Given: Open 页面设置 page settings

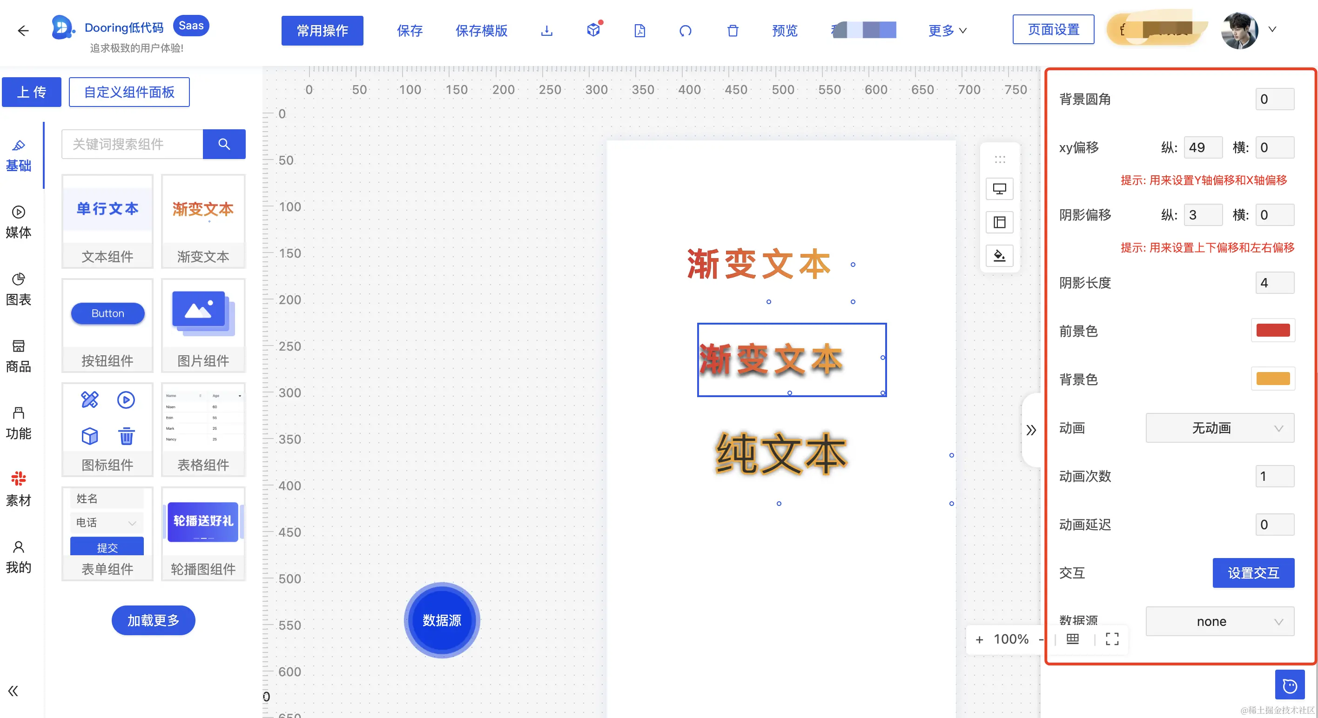Looking at the screenshot, I should (1054, 30).
